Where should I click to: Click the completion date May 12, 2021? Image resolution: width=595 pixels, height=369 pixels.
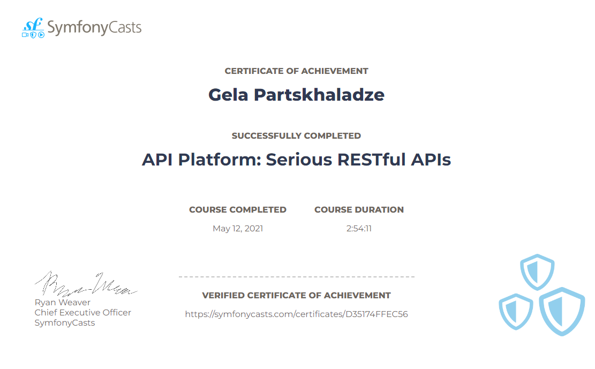point(238,228)
